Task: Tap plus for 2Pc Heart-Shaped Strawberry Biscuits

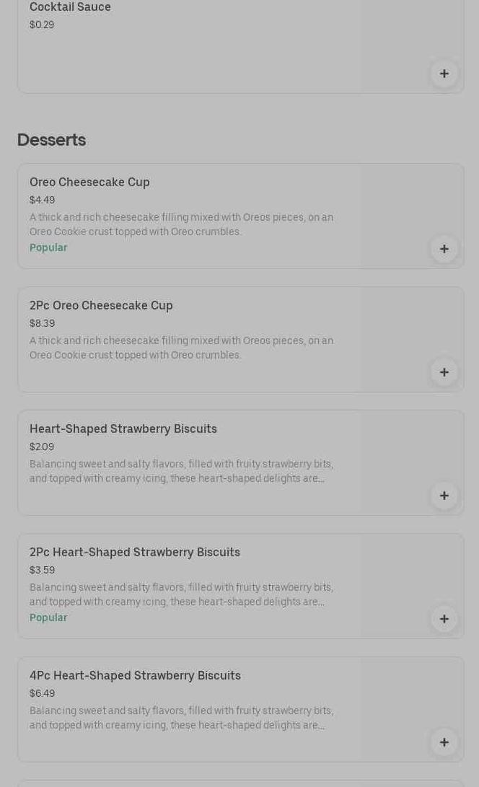Action: [444, 619]
